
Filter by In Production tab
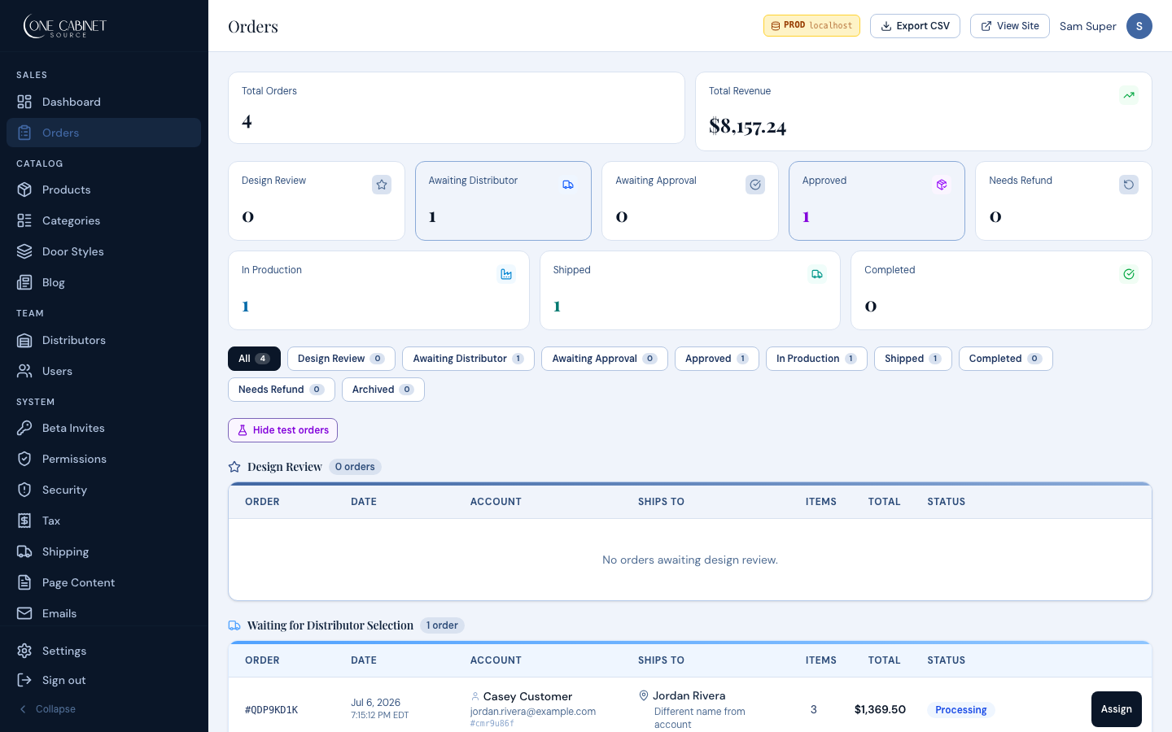click(816, 359)
